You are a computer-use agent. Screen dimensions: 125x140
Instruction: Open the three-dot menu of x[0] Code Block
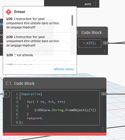tap(104, 52)
